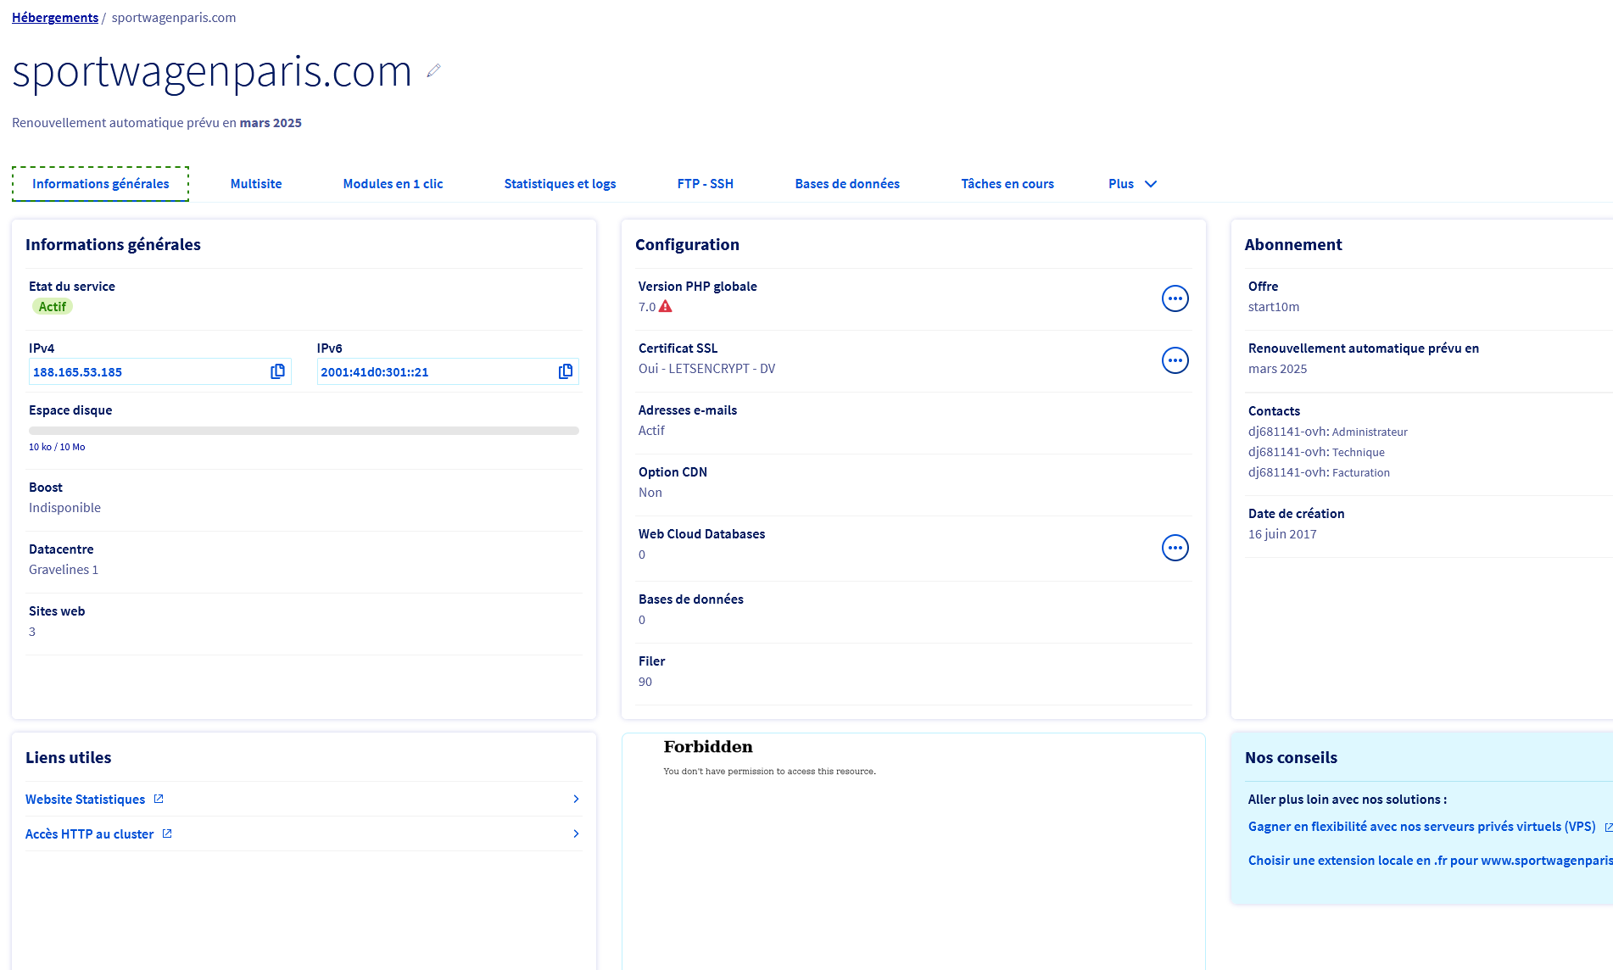Open actions menu for Version PHP globale
The width and height of the screenshot is (1613, 970).
coord(1175,298)
